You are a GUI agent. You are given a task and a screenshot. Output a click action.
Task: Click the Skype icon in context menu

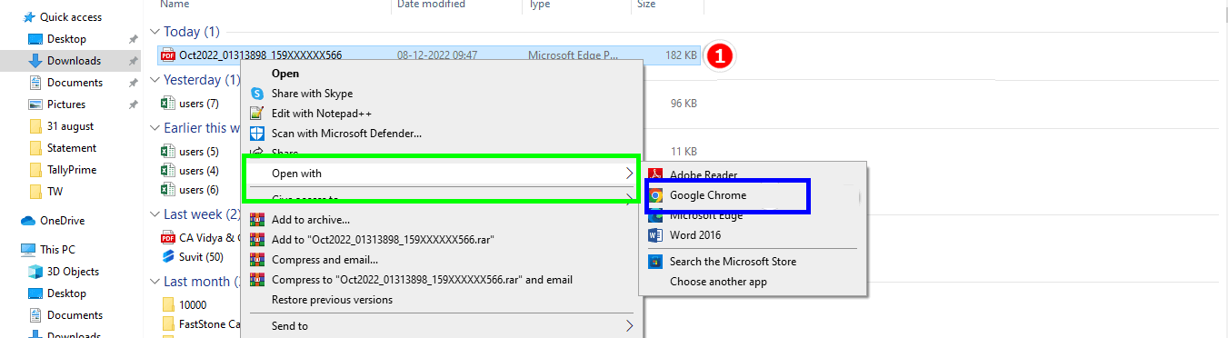pos(256,94)
